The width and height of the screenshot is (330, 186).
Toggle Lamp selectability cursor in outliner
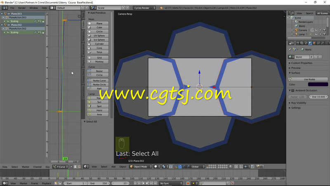point(321,34)
